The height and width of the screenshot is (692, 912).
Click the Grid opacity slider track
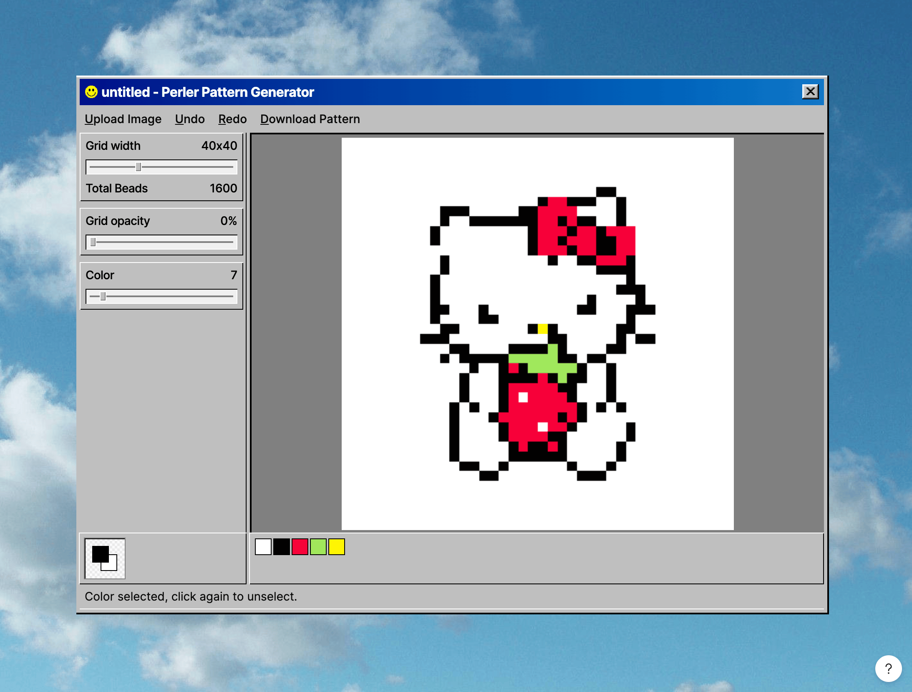pos(161,242)
